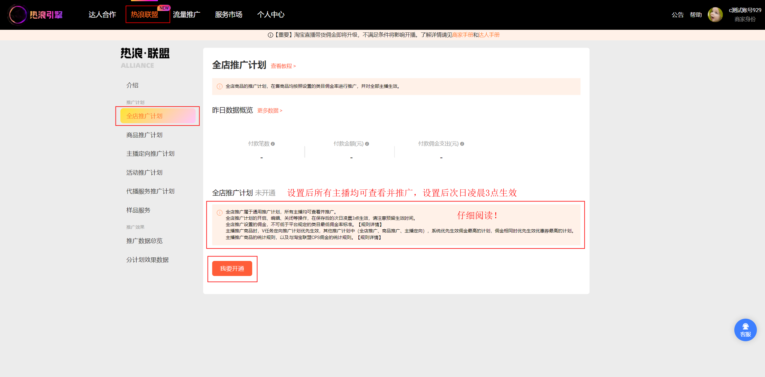Open the 流量推广 top menu
The height and width of the screenshot is (377, 765).
[186, 14]
